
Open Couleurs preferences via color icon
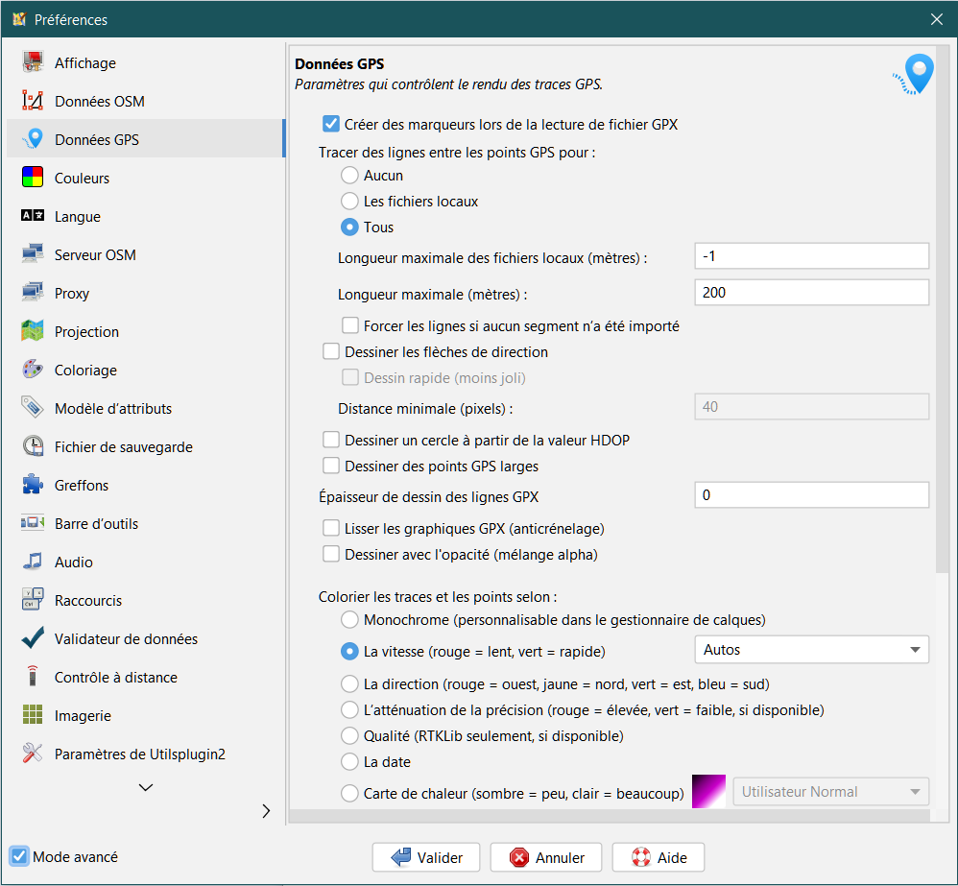(33, 179)
